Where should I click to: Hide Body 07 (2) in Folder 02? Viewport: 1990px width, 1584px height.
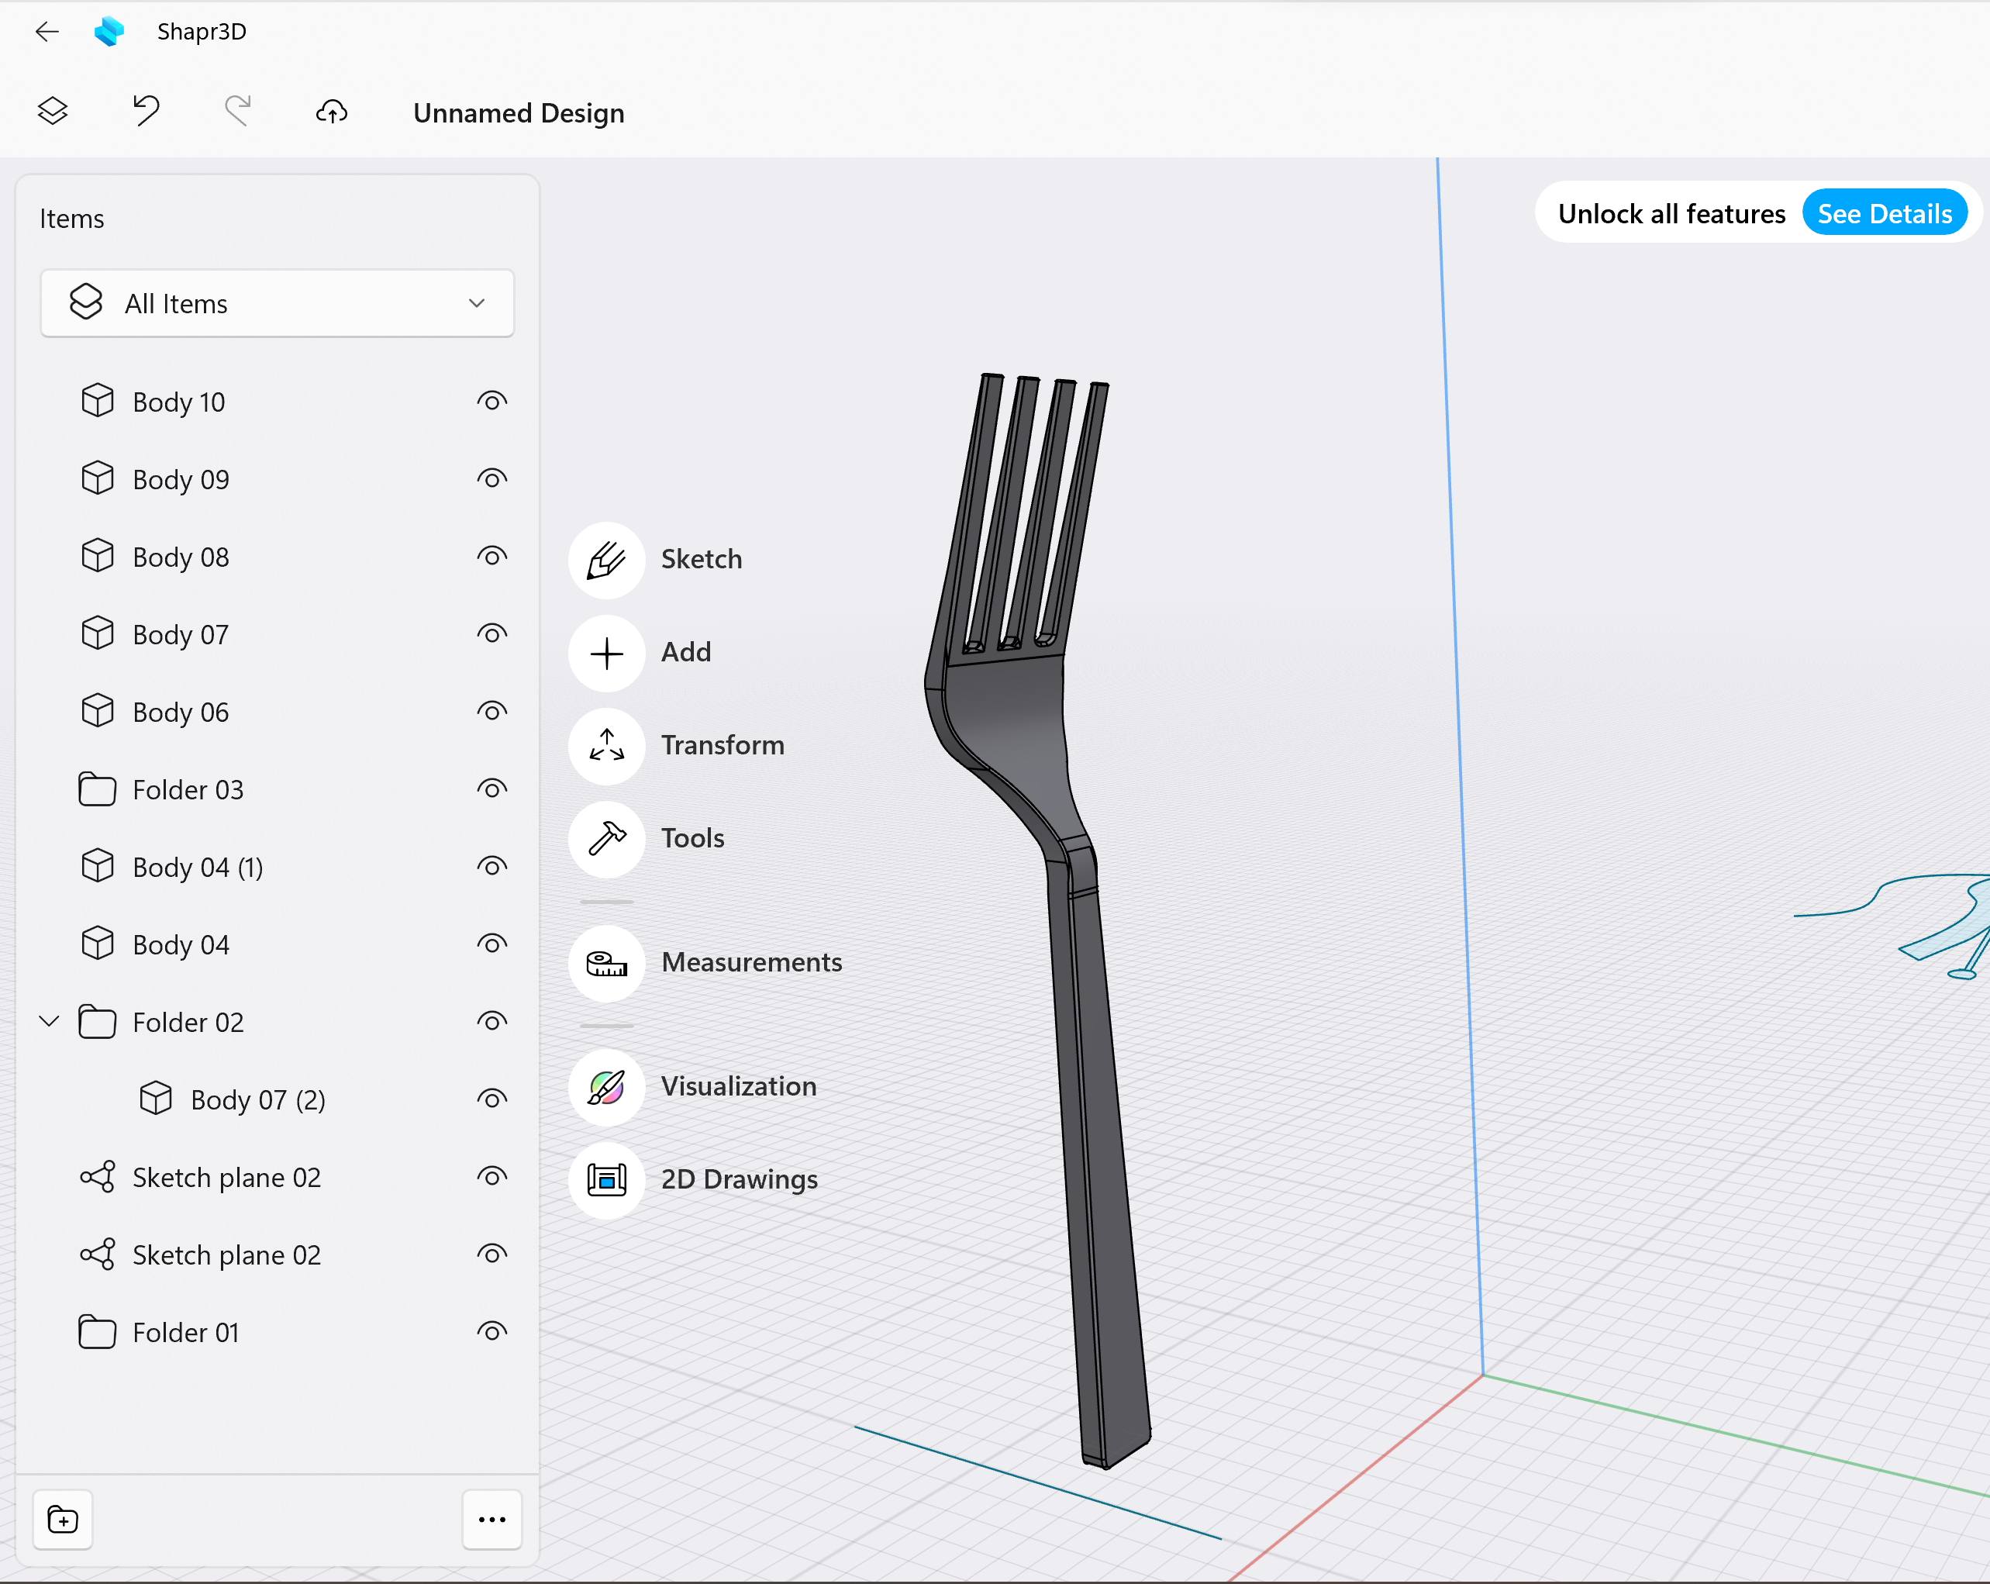[x=491, y=1099]
